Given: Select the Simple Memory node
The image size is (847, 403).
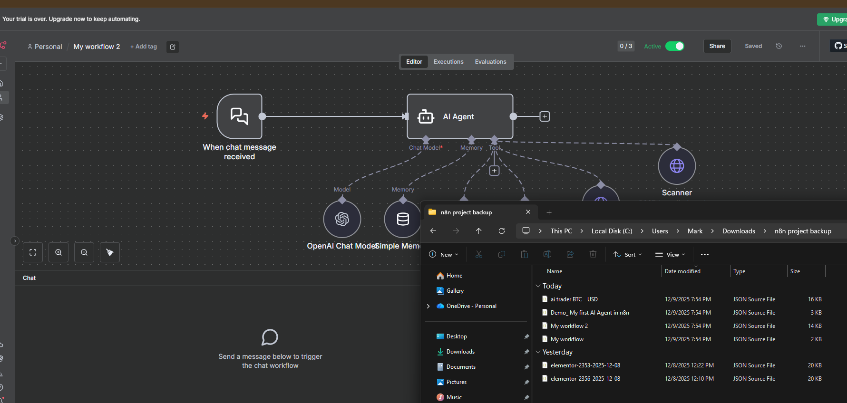Looking at the screenshot, I should point(403,219).
